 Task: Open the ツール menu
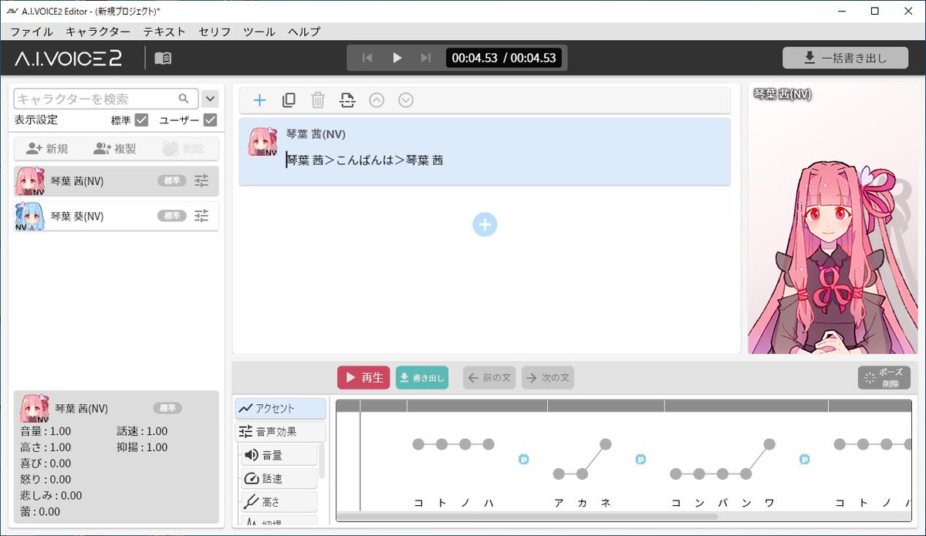coord(259,32)
